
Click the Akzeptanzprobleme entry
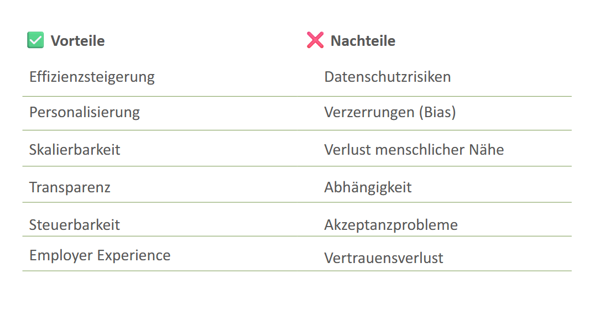[390, 225]
